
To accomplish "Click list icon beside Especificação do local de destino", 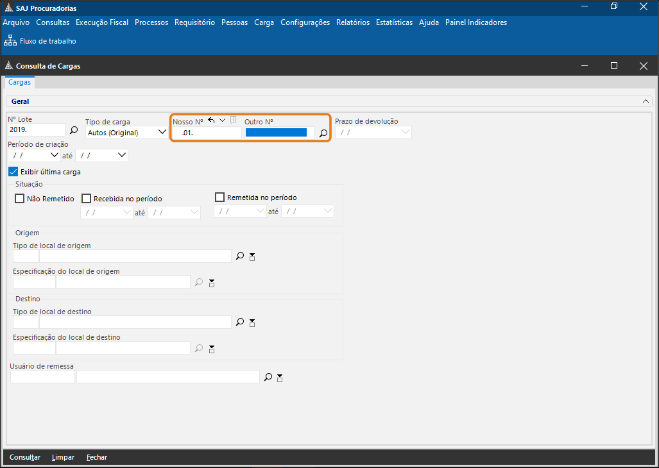I will [x=212, y=348].
